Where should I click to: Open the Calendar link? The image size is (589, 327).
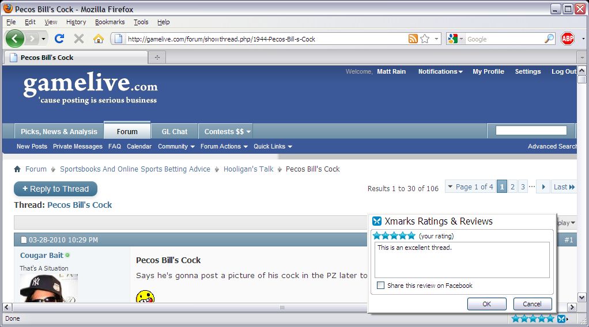139,146
